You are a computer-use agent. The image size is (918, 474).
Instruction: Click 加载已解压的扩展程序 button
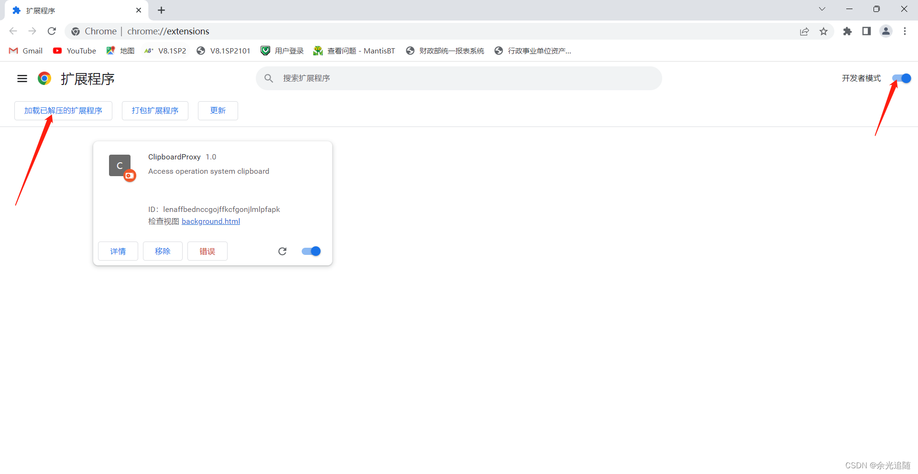point(63,110)
